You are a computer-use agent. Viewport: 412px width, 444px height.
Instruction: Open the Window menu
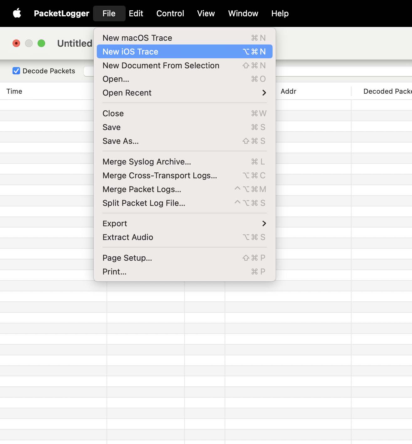pos(243,13)
